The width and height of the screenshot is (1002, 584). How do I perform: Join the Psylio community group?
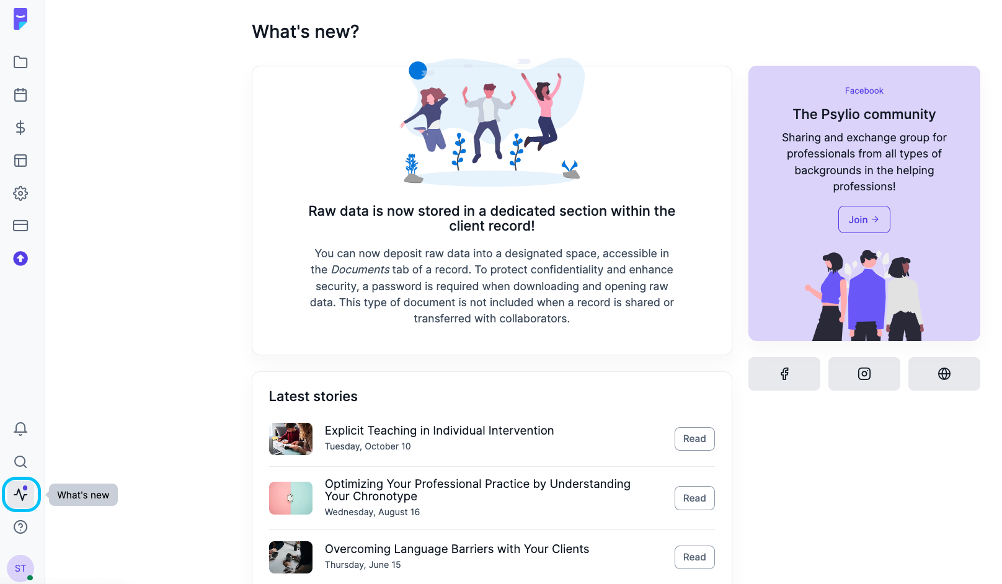click(864, 219)
